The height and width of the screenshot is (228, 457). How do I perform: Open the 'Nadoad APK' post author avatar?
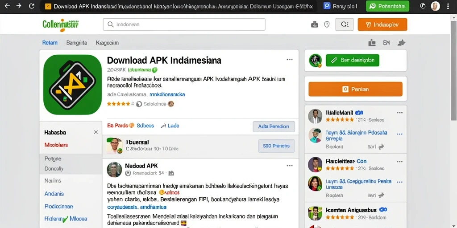click(115, 169)
